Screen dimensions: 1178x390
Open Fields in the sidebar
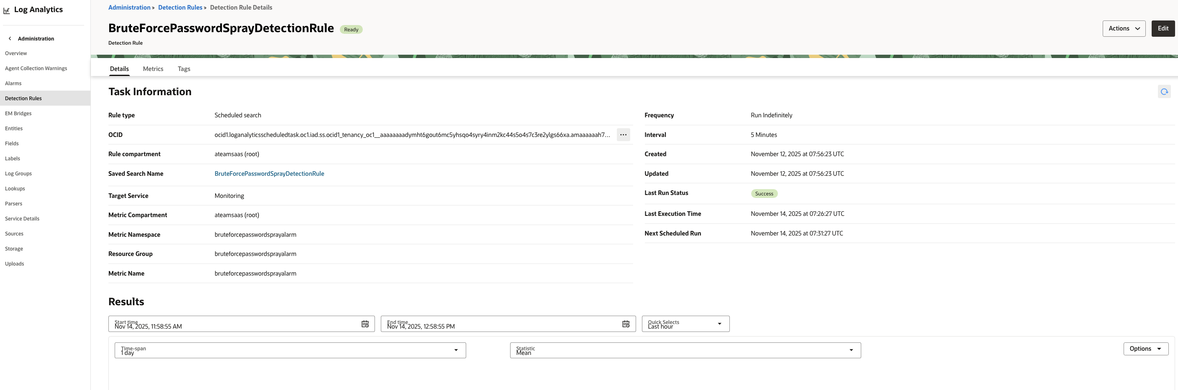(12, 144)
